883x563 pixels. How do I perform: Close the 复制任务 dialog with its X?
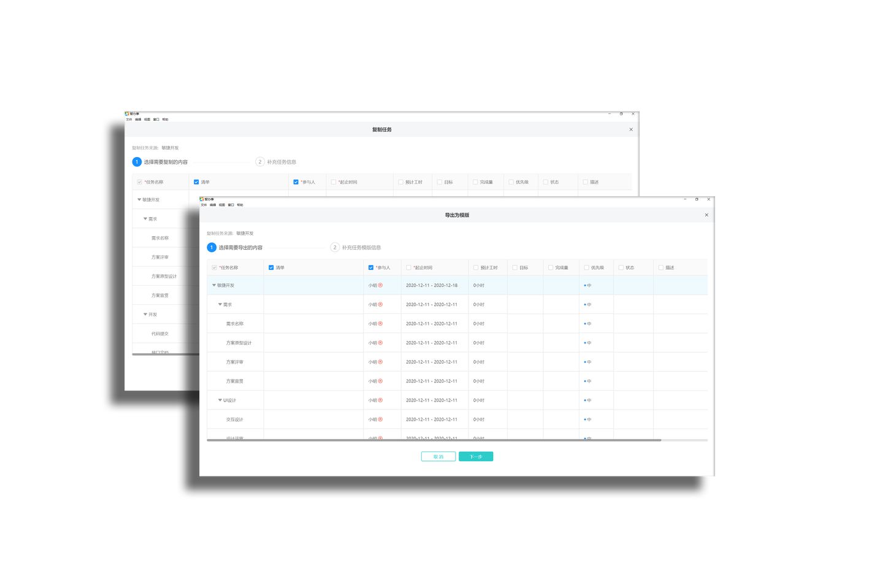pos(631,129)
